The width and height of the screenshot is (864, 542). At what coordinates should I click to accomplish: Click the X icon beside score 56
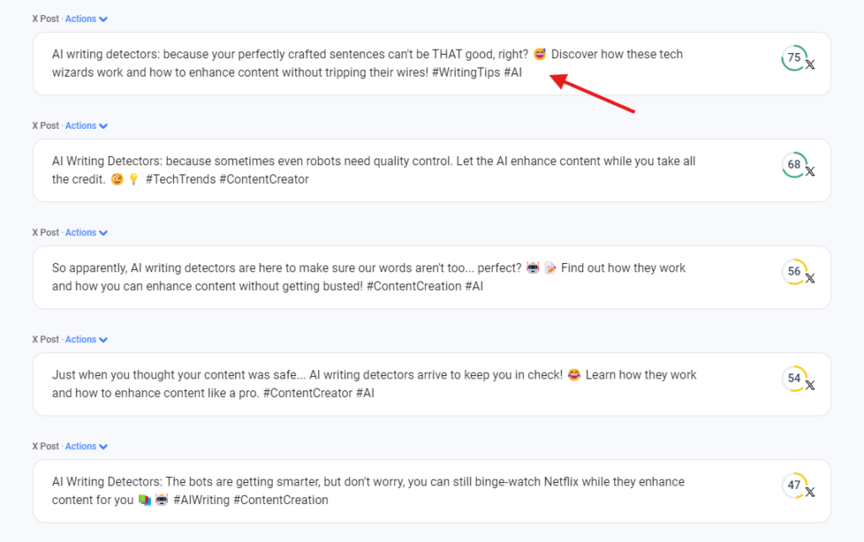[810, 278]
